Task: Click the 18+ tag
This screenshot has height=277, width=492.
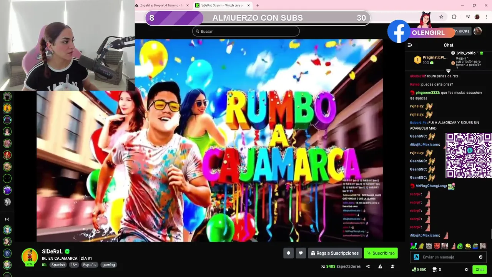Action: 74,265
